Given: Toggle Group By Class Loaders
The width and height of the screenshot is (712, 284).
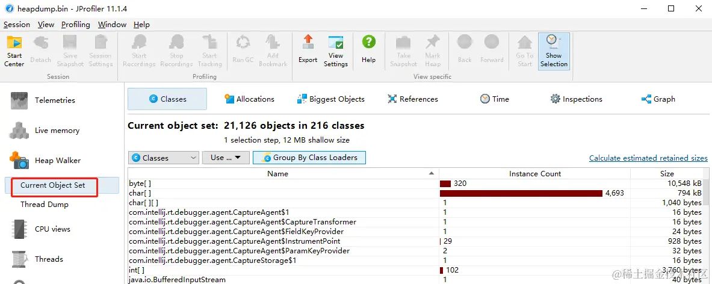Looking at the screenshot, I should coord(309,158).
